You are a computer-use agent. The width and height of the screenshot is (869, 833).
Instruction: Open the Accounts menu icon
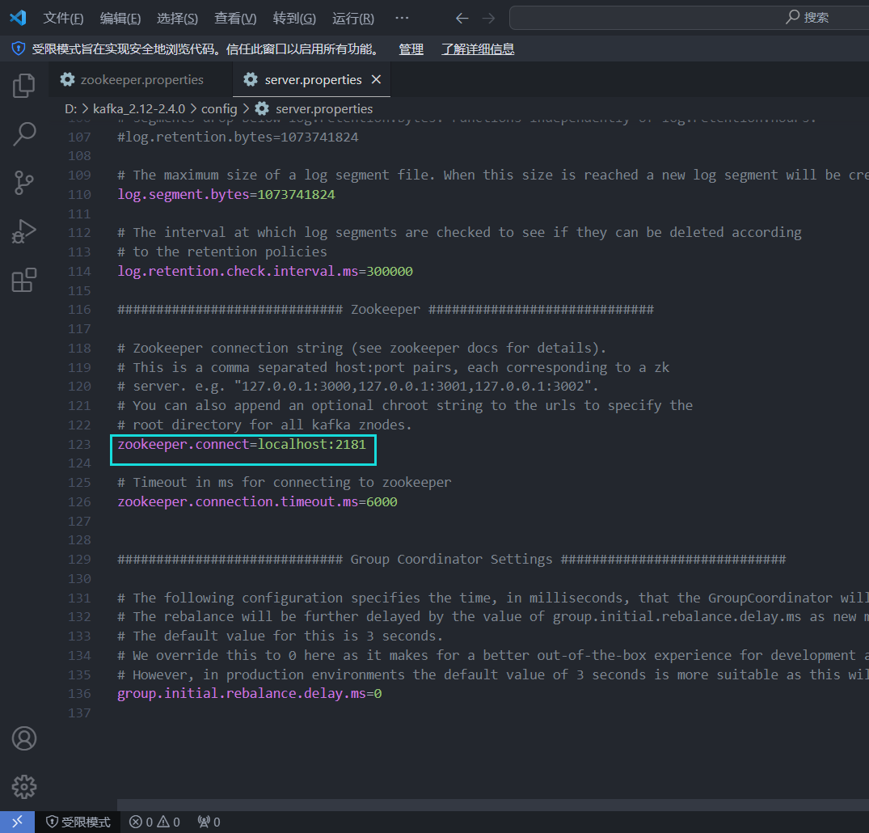[x=23, y=738]
